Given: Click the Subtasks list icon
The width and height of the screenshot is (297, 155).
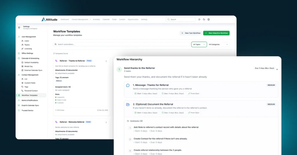Looking at the screenshot, I should 128,121.
